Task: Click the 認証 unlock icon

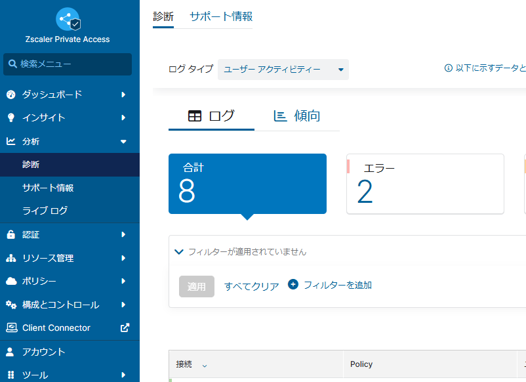Action: [10, 234]
